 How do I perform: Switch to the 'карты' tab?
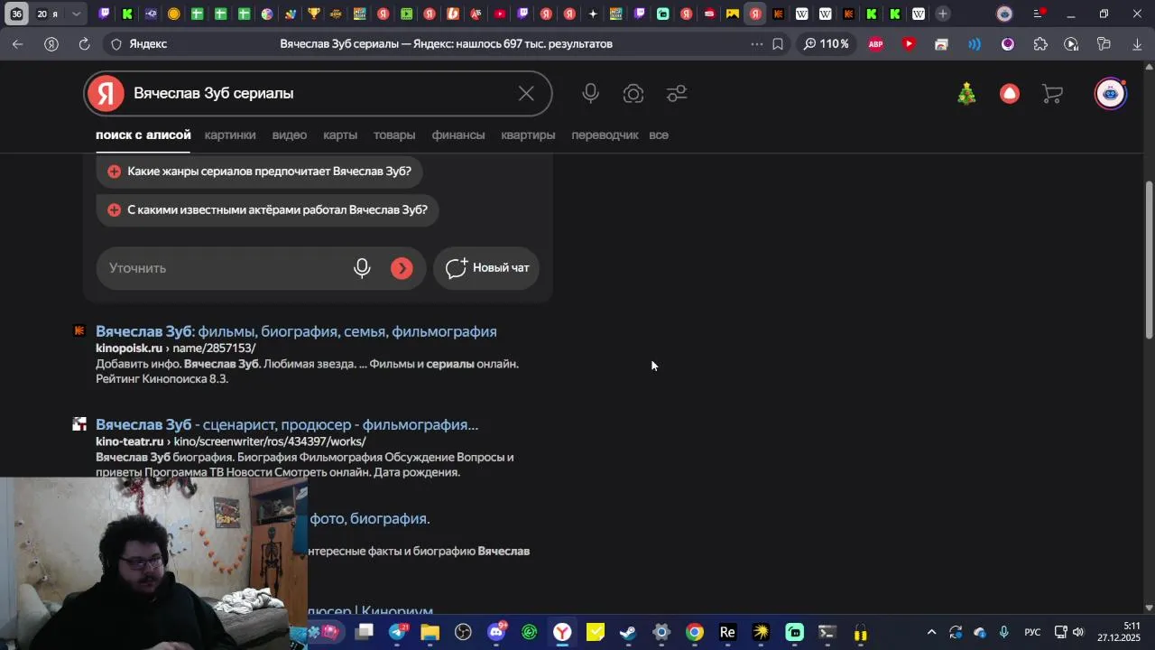340,135
